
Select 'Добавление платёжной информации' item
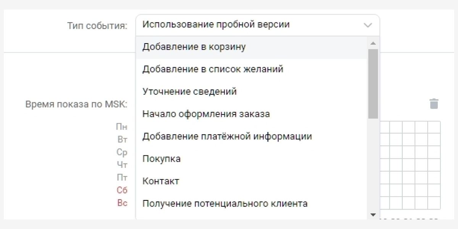click(x=227, y=136)
